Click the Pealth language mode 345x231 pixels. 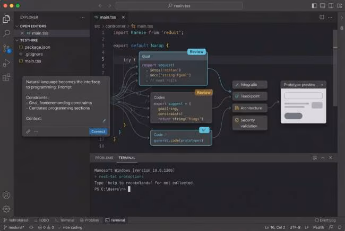point(318,227)
